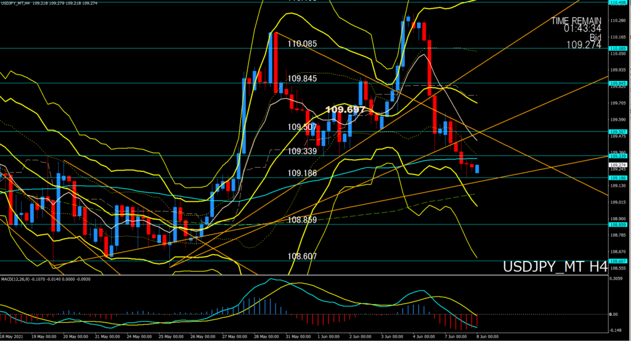Click the cyan 110.408 tag on price axis
This screenshot has width=631, height=341.
pyautogui.click(x=617, y=2)
